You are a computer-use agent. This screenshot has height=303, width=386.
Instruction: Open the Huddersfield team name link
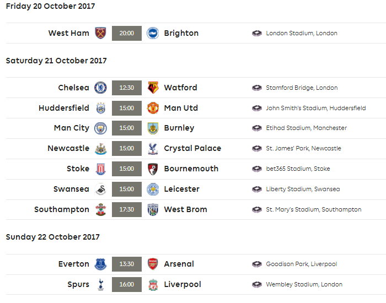point(64,108)
